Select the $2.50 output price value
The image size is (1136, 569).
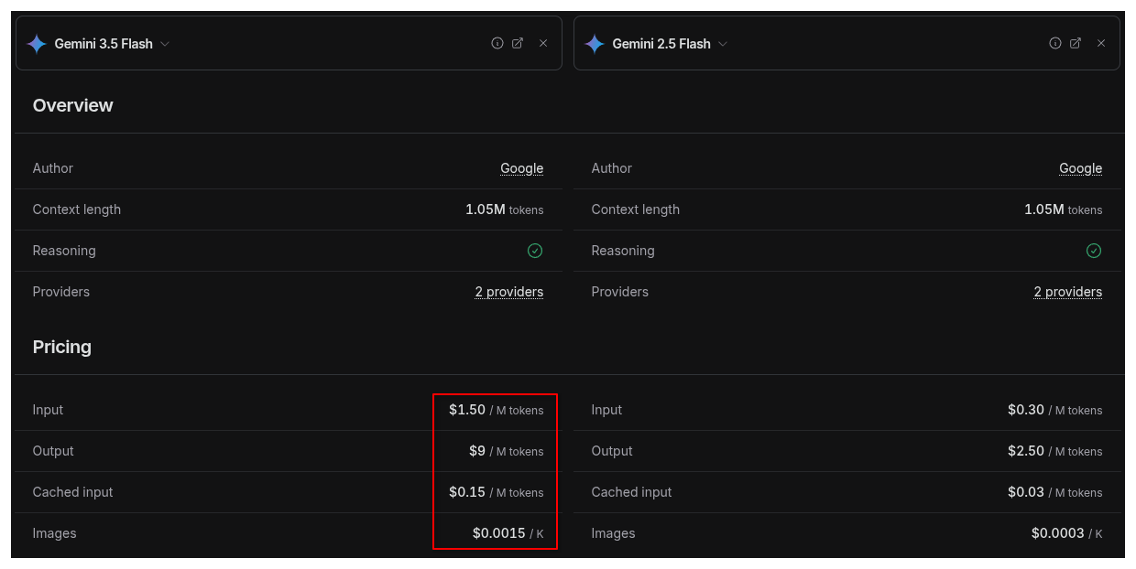coord(1026,451)
